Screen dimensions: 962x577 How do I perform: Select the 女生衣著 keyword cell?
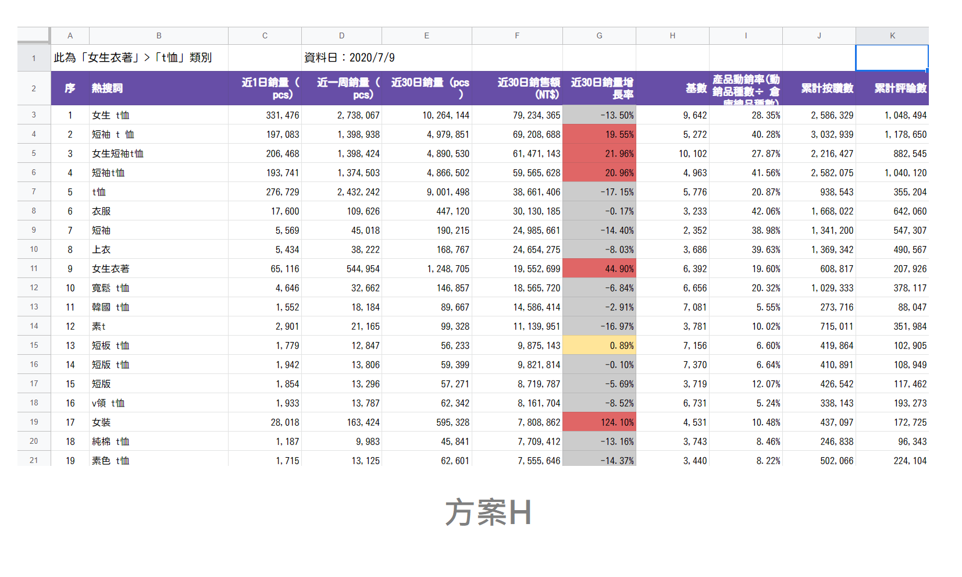(158, 269)
